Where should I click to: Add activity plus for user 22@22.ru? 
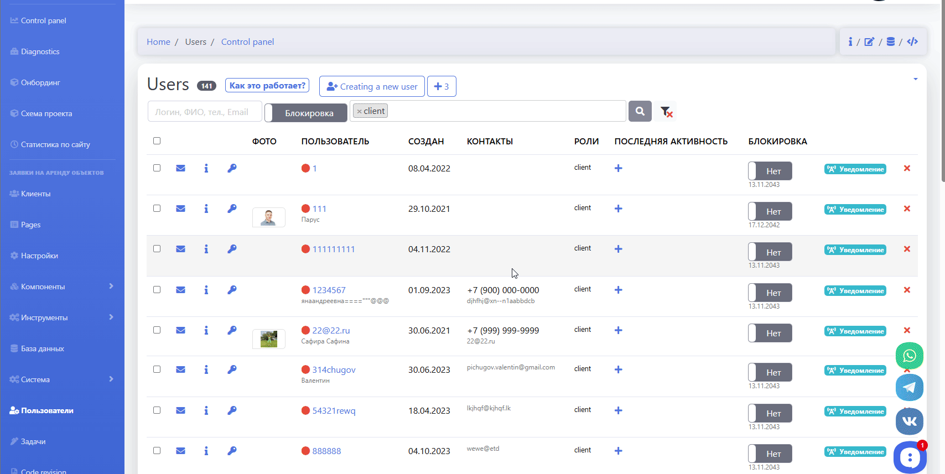click(x=619, y=330)
